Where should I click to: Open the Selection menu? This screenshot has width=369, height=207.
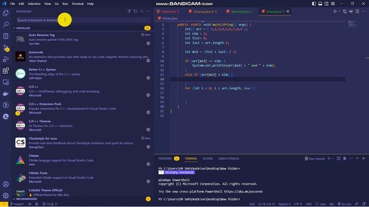point(34,4)
